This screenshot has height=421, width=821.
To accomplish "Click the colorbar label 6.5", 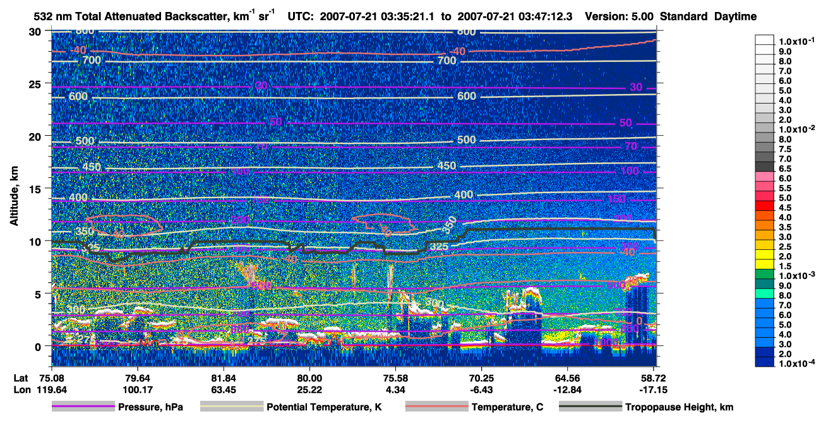I will [x=786, y=169].
